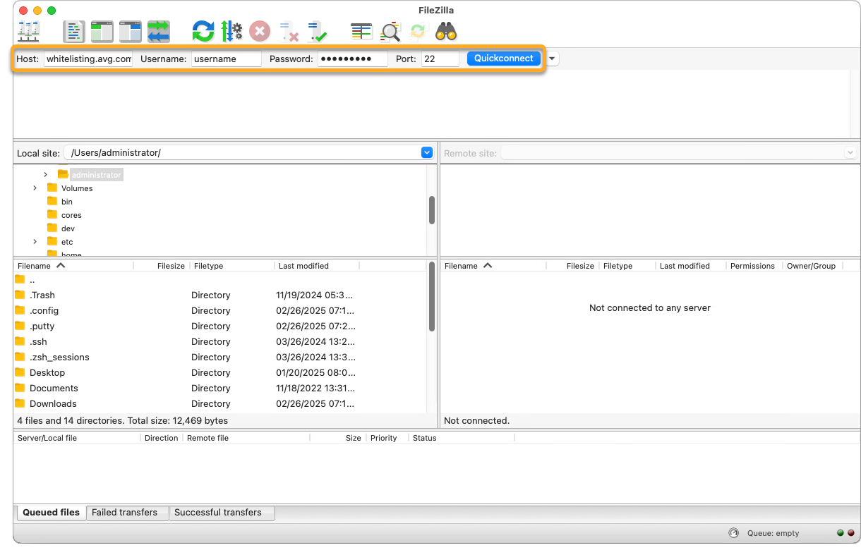
Task: Toggle the message log display
Action: tap(74, 31)
